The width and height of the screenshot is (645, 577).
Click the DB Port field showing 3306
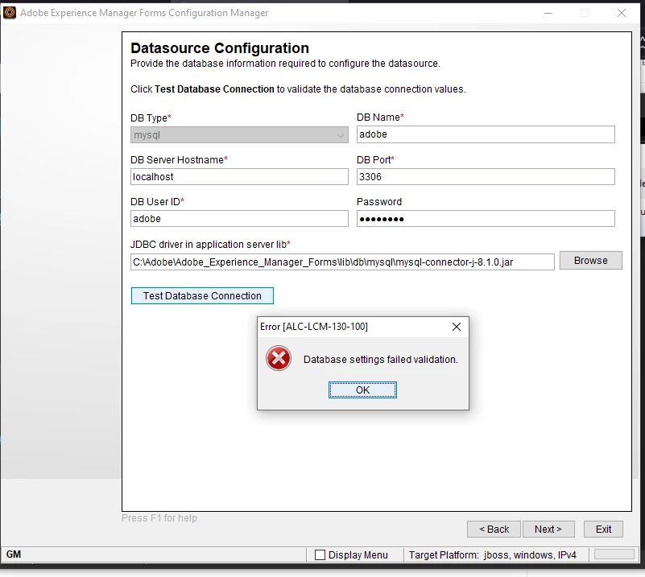pyautogui.click(x=486, y=177)
